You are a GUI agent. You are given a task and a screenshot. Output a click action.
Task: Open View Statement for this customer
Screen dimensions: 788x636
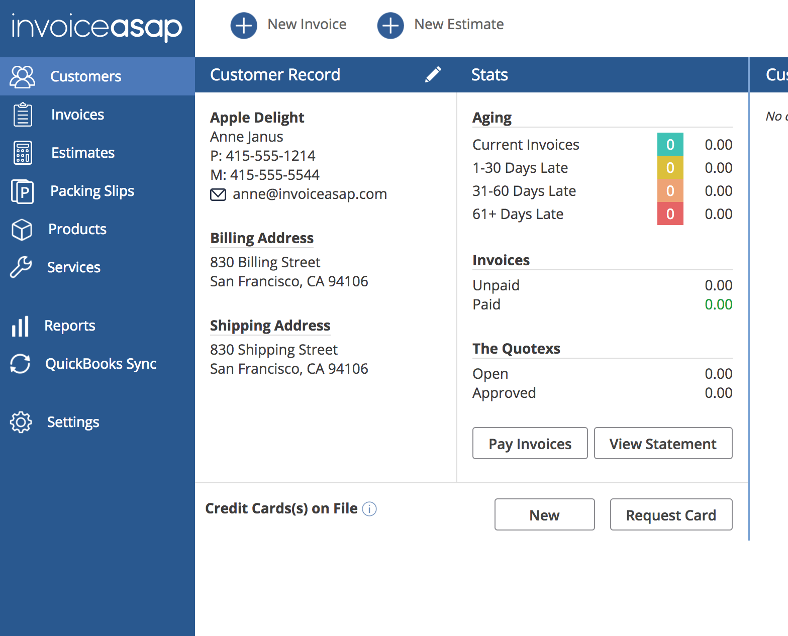click(x=663, y=443)
